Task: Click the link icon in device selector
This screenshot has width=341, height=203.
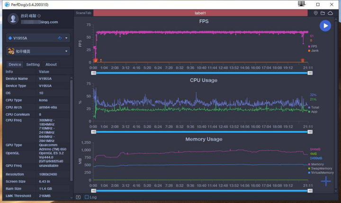Action: (59, 38)
